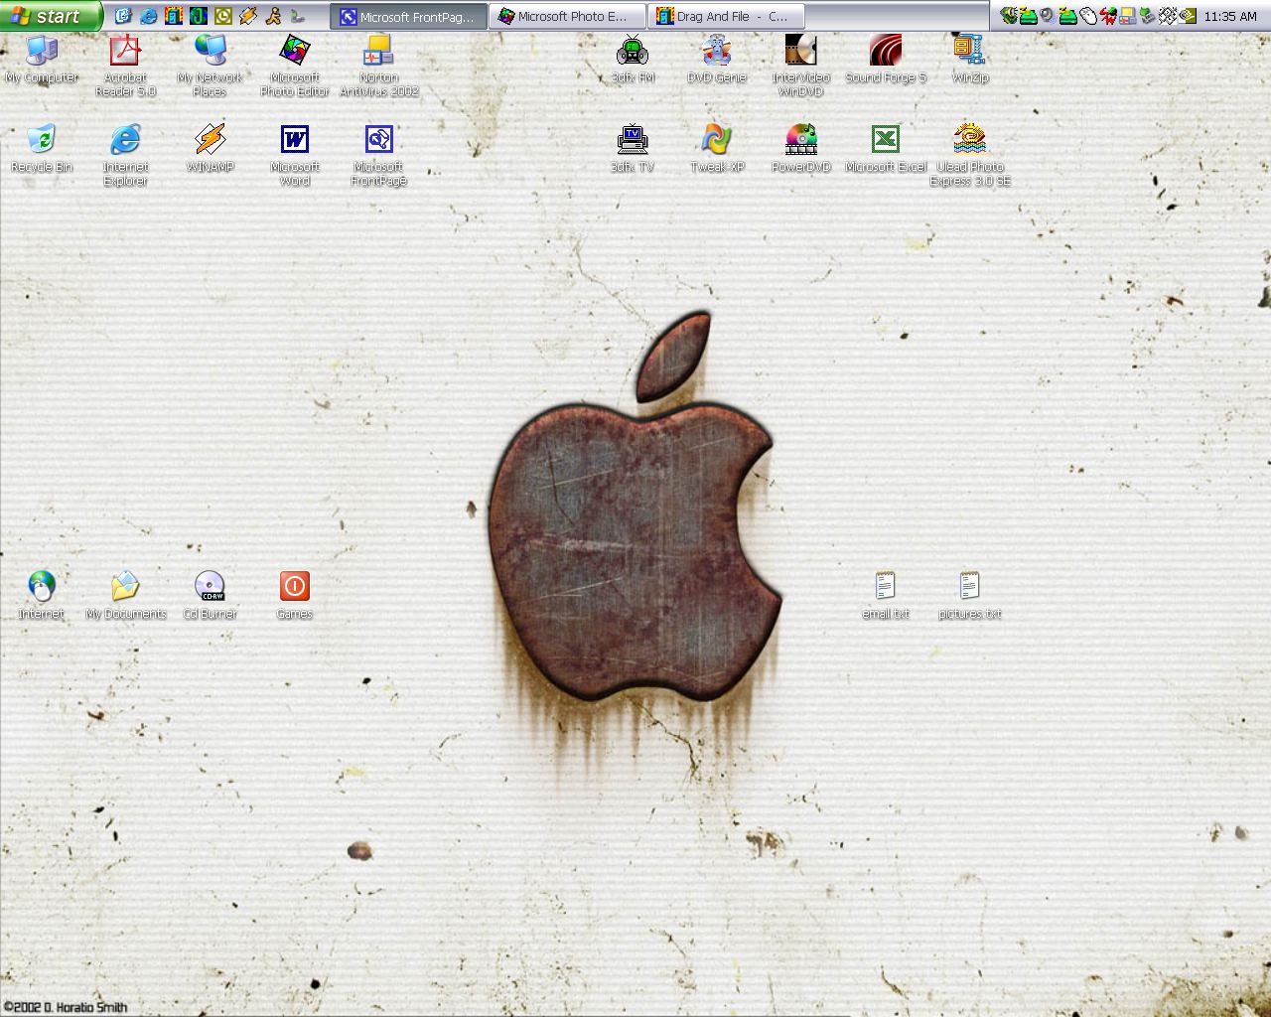
Task: Select the 3dfx FM radio icon
Action: (633, 60)
